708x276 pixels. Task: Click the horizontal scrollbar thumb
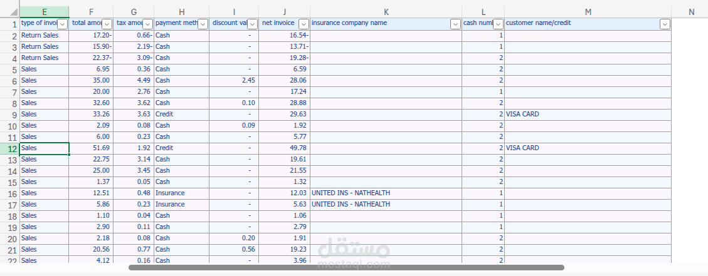point(346,267)
